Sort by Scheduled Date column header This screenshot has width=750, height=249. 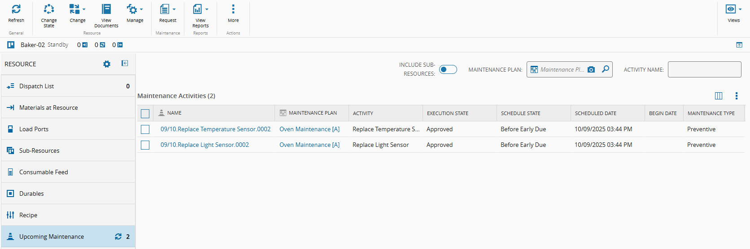(608, 113)
